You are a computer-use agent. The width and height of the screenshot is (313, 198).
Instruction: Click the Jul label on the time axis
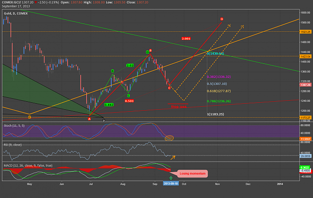click(91, 184)
